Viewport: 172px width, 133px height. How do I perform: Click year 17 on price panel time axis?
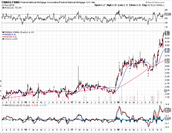(72, 102)
